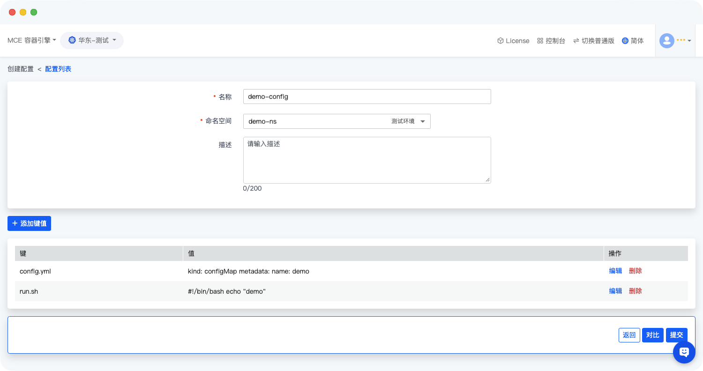Click into the 描述 description textarea

(366, 160)
